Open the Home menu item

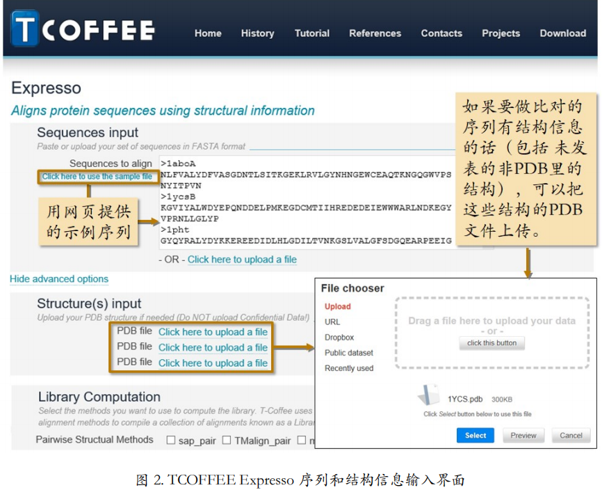coord(208,33)
